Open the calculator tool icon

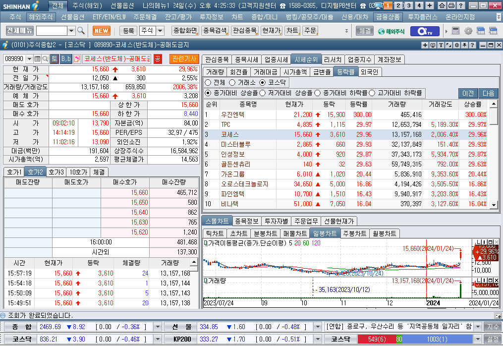click(x=455, y=31)
